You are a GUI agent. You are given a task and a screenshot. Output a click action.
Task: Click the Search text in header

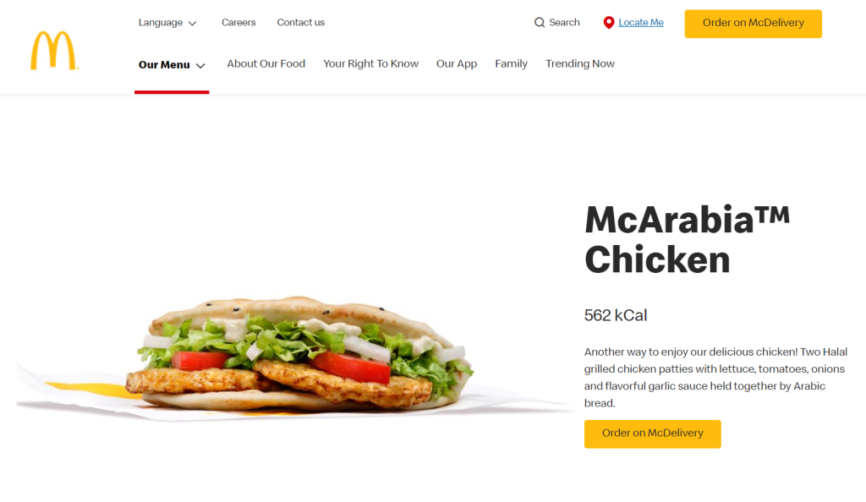pos(564,23)
